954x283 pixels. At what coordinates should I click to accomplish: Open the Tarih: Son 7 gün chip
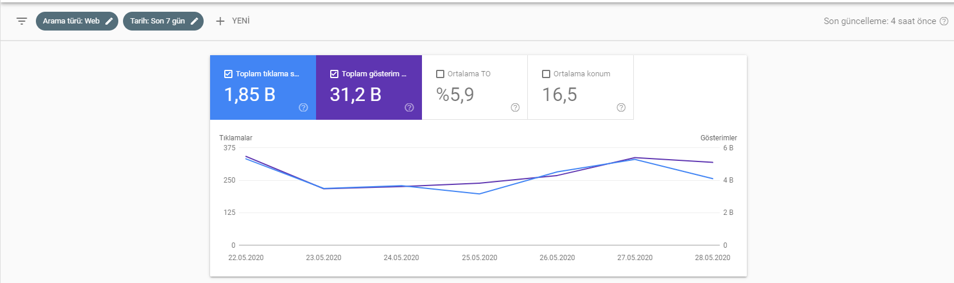[x=163, y=21]
